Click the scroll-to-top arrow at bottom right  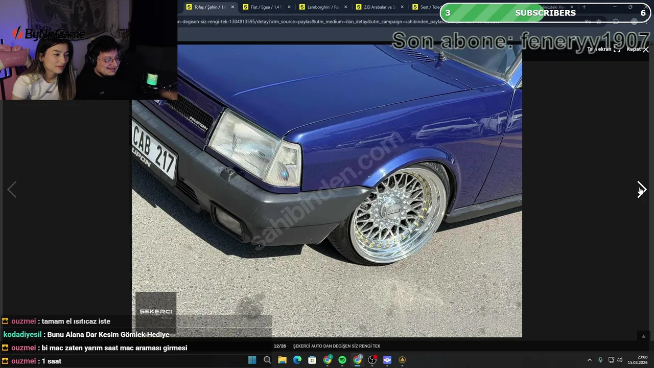click(643, 336)
